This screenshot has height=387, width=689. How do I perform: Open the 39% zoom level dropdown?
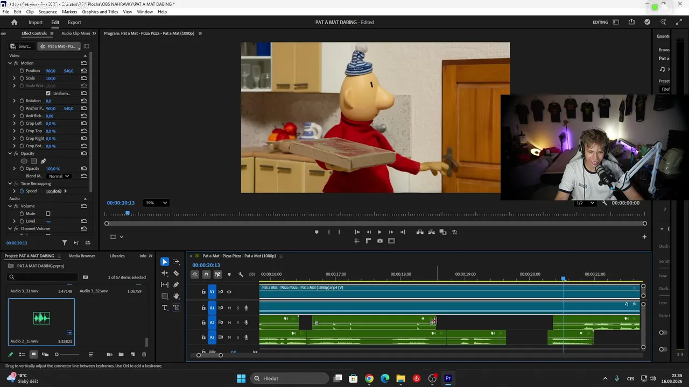pyautogui.click(x=156, y=203)
